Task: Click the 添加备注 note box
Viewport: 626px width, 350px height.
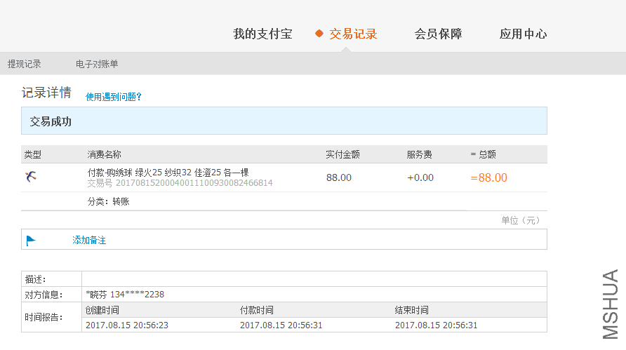Action: [x=284, y=239]
